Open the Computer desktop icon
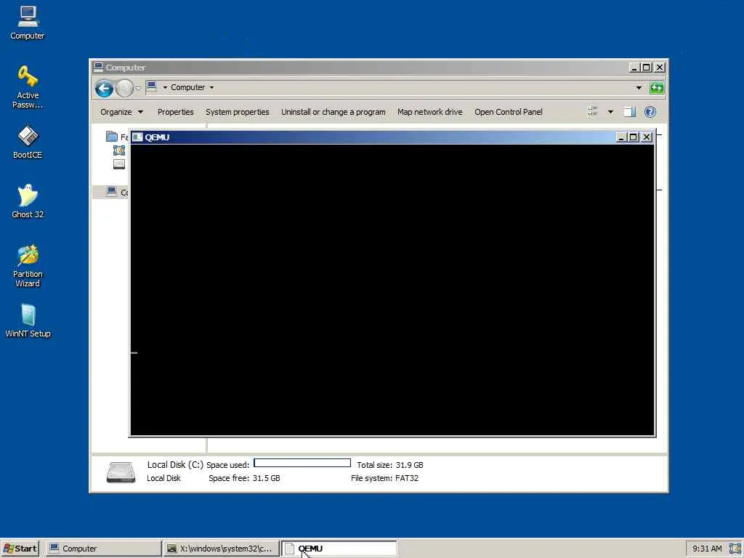 (x=28, y=23)
